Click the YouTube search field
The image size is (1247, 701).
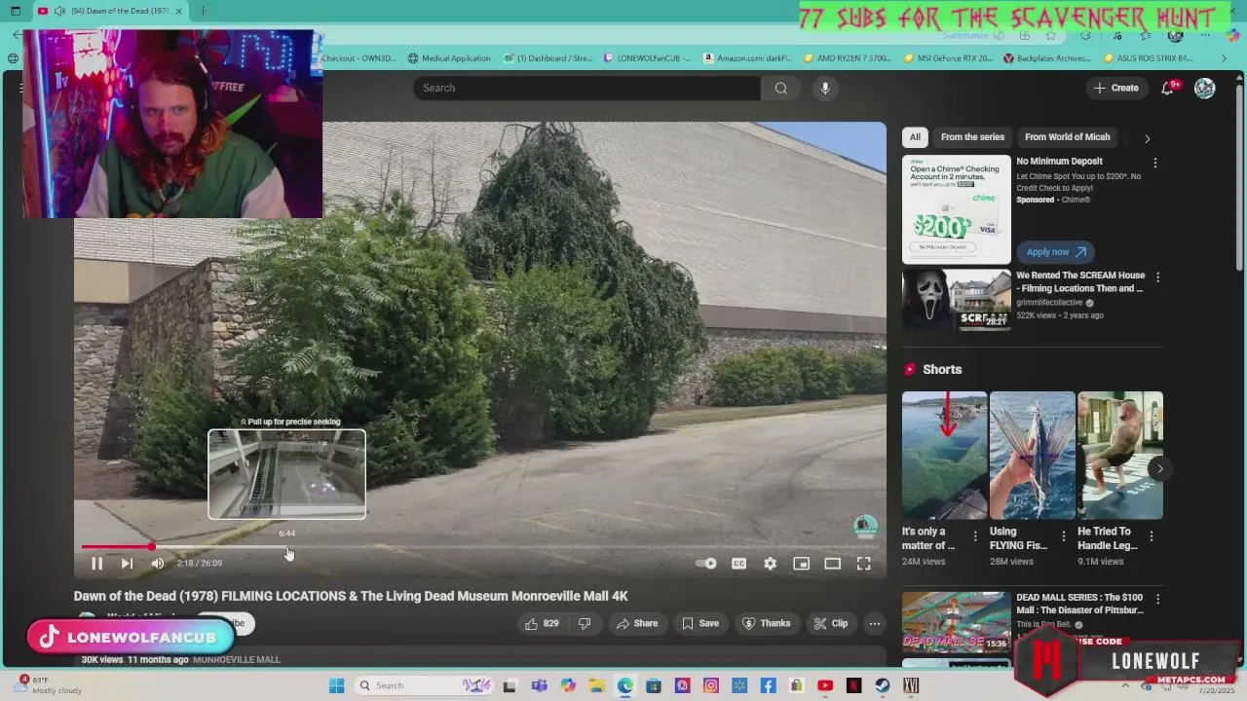(586, 88)
